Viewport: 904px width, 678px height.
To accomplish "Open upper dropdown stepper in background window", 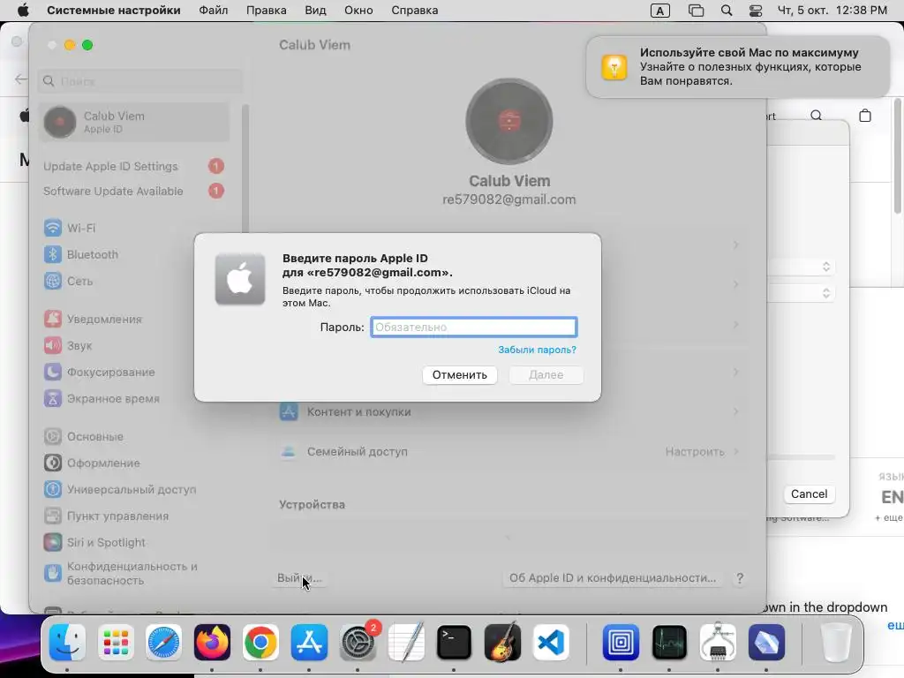I will click(825, 267).
